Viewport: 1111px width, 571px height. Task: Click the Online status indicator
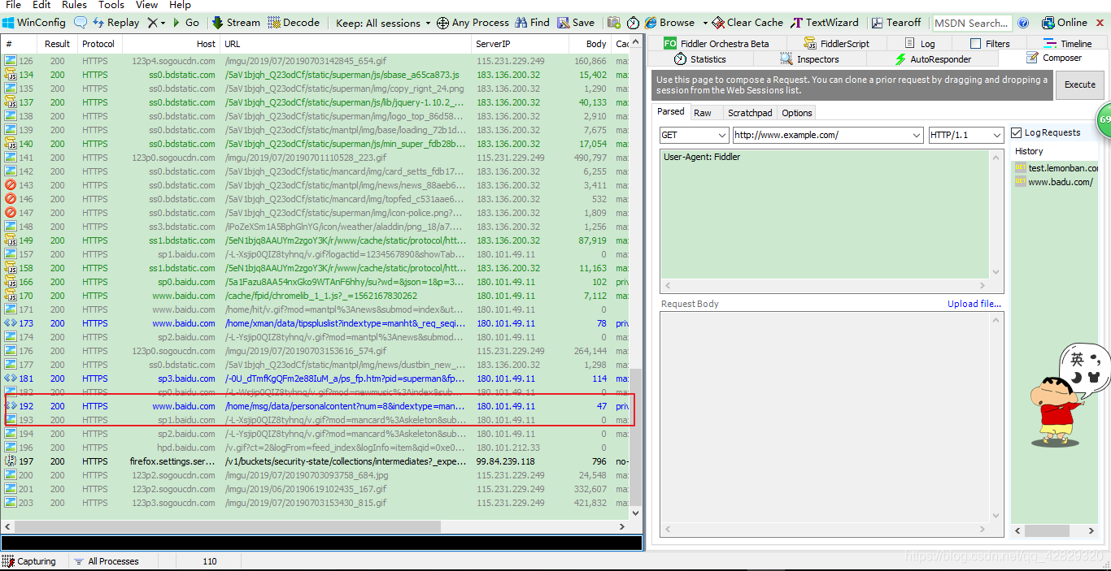point(1064,23)
